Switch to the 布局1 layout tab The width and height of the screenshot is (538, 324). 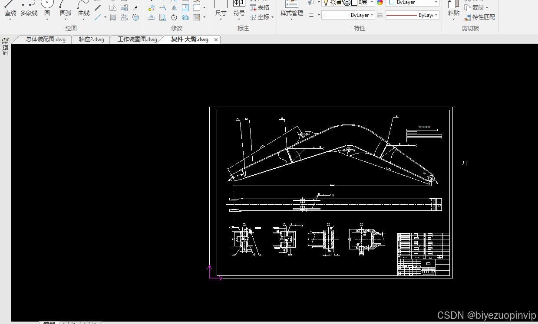pyautogui.click(x=69, y=323)
